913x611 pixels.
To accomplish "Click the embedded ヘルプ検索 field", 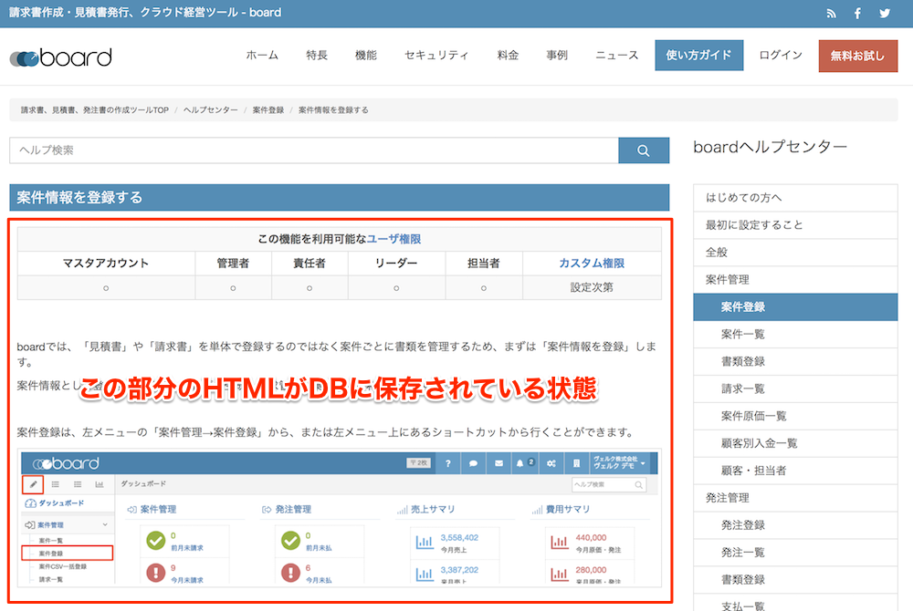I will [x=609, y=484].
